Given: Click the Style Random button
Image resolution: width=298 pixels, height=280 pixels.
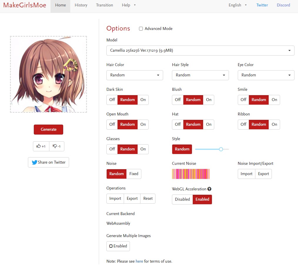Looking at the screenshot, I should (x=182, y=149).
